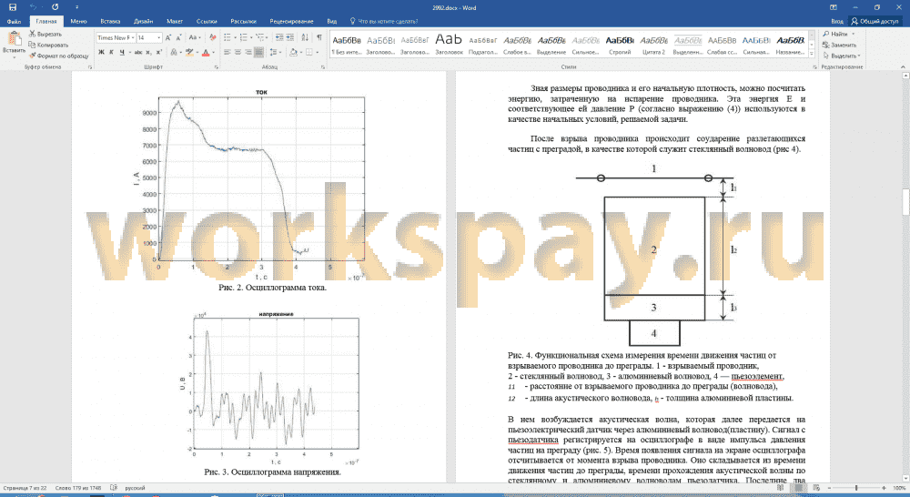Clear all formatting with eraser icon
Viewport: 910px width, 497px height.
[212, 37]
